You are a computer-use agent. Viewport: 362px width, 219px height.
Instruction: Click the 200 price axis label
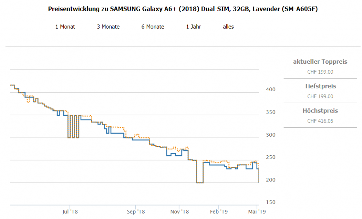(270, 180)
